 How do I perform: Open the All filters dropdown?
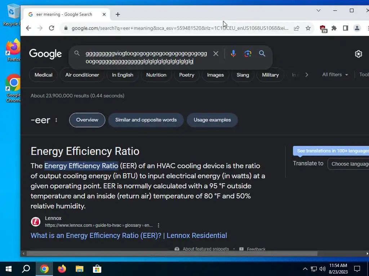coord(335,75)
